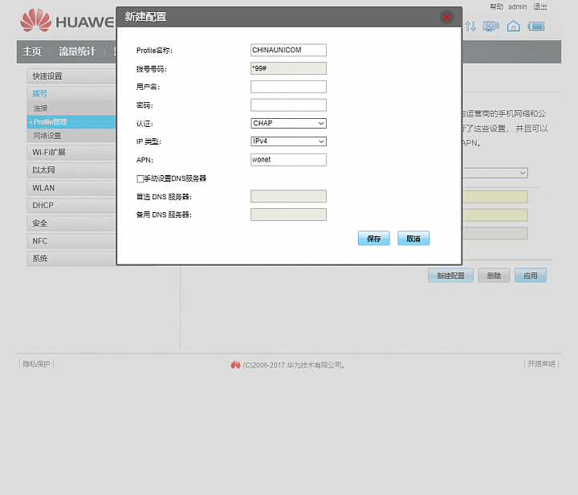Open the profile selection dropdown behind the dialog
This screenshot has height=495, width=578.
pyautogui.click(x=495, y=173)
